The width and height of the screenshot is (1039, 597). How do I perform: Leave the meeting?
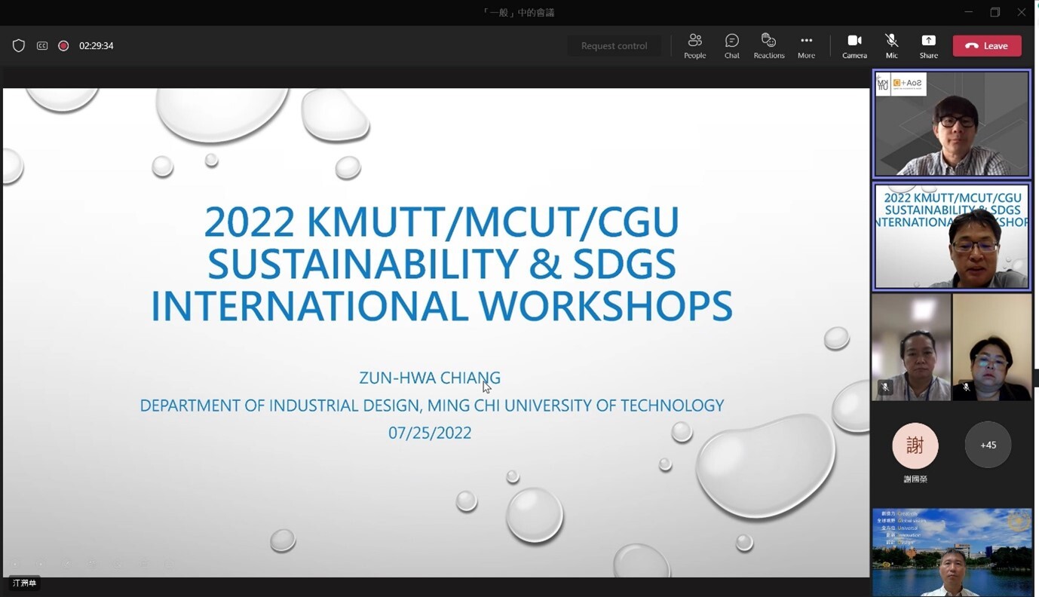pyautogui.click(x=987, y=45)
